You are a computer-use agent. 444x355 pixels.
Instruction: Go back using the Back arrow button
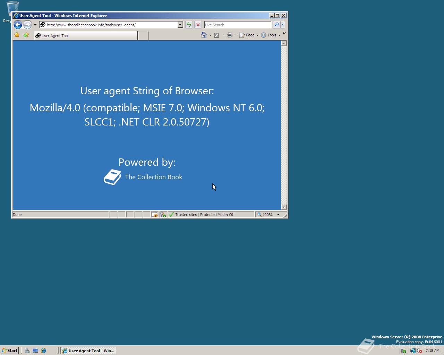pyautogui.click(x=18, y=25)
